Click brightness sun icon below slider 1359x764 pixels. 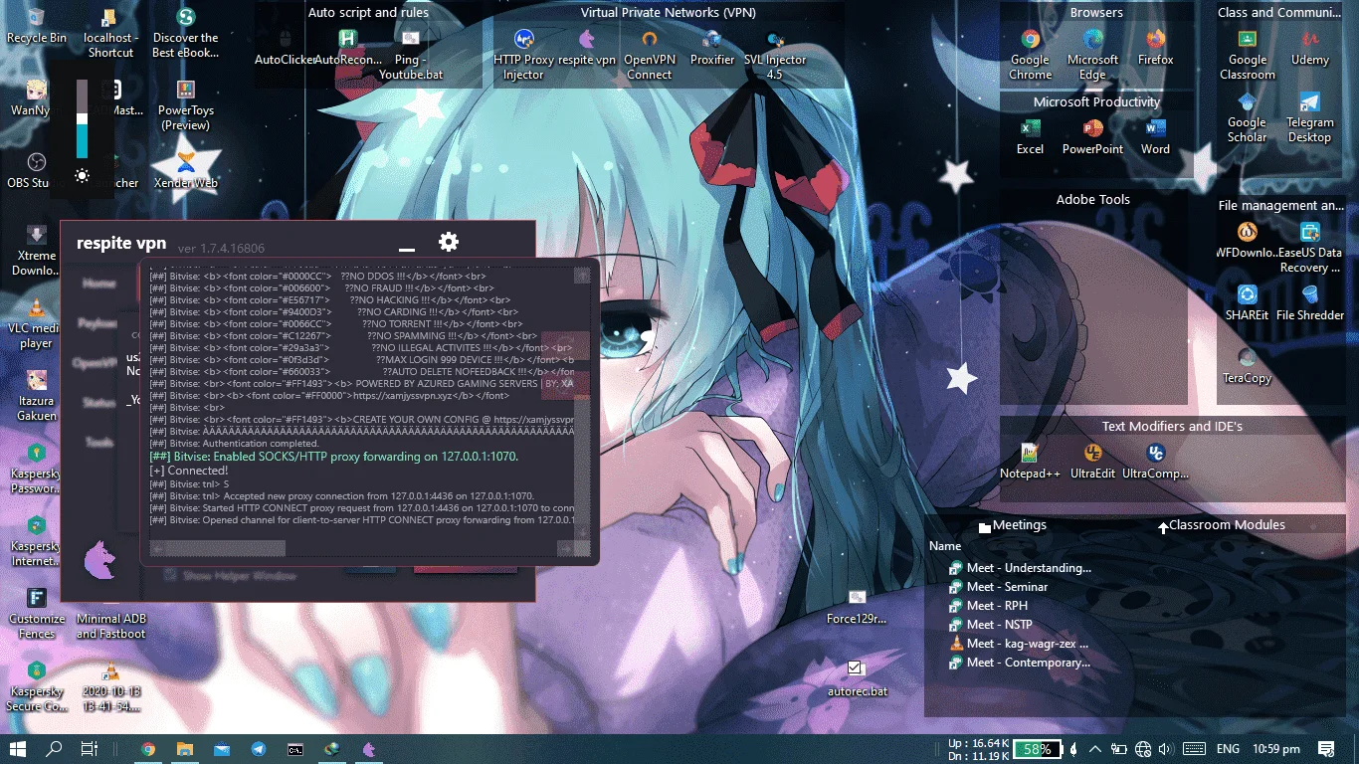point(82,176)
